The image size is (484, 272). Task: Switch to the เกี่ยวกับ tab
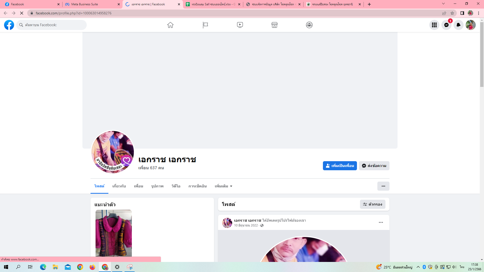[119, 186]
